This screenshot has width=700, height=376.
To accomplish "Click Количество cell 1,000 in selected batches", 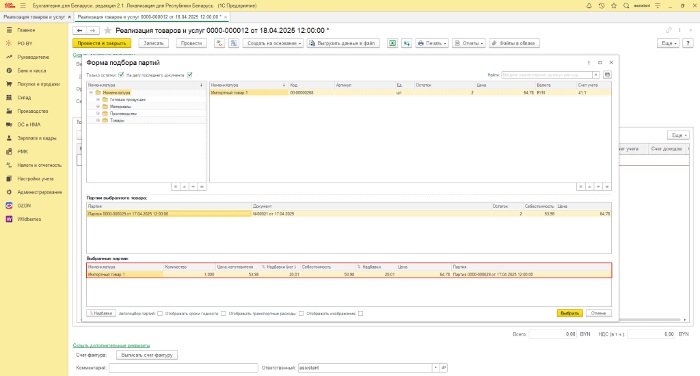I will point(189,275).
